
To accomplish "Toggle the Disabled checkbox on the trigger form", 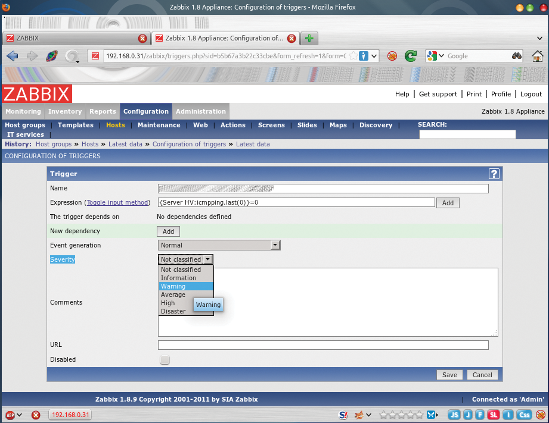I will tap(165, 359).
